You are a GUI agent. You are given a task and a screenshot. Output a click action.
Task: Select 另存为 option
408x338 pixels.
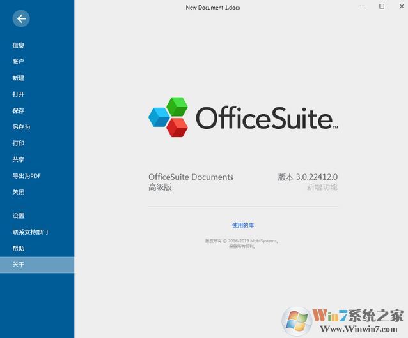21,127
